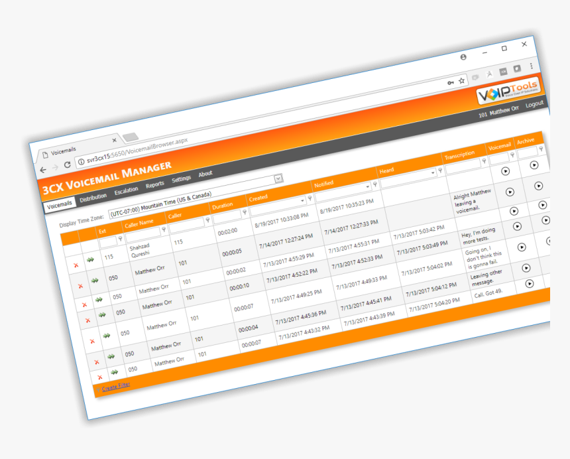Click the Notified filter pin icon
Viewport: 570px width, 459px height.
374,184
